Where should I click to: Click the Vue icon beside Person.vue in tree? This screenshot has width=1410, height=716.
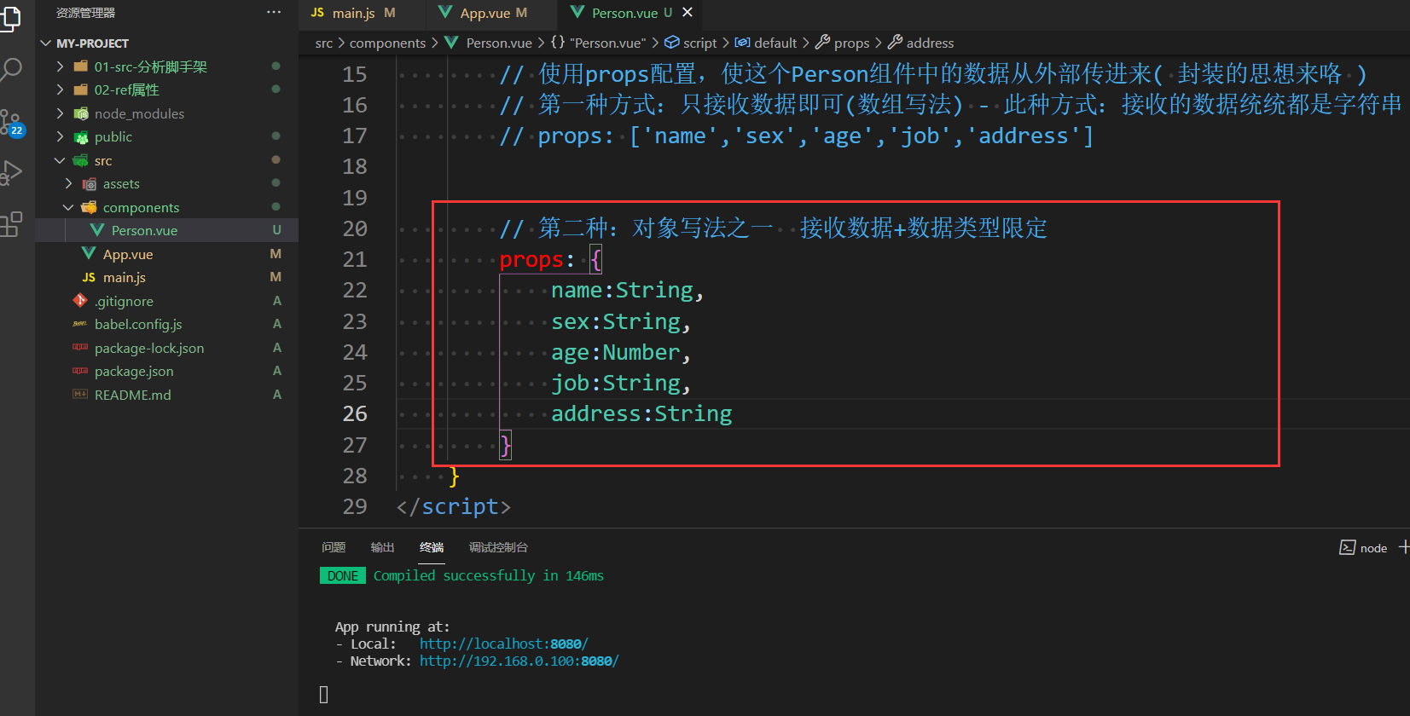coord(97,230)
